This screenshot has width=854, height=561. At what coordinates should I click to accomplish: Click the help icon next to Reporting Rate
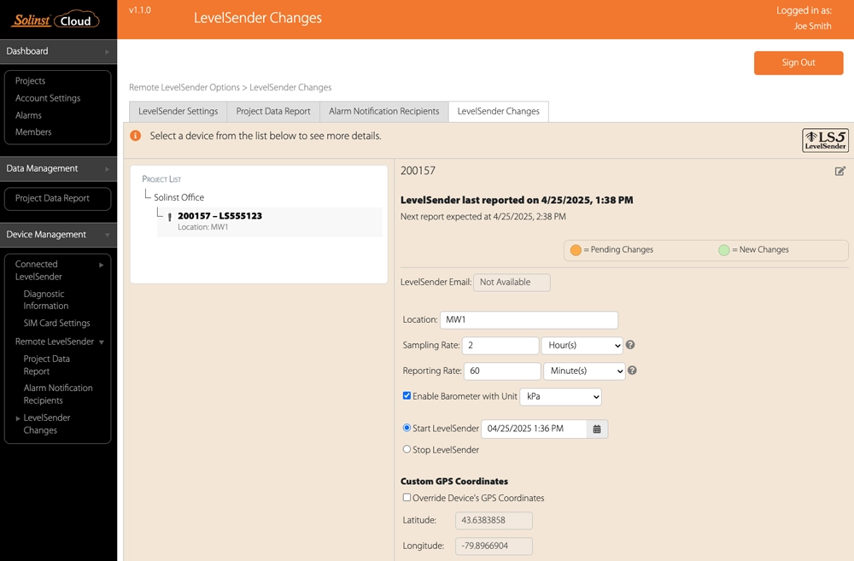pos(631,371)
